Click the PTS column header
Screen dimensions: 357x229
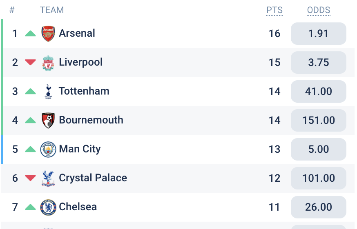(274, 10)
